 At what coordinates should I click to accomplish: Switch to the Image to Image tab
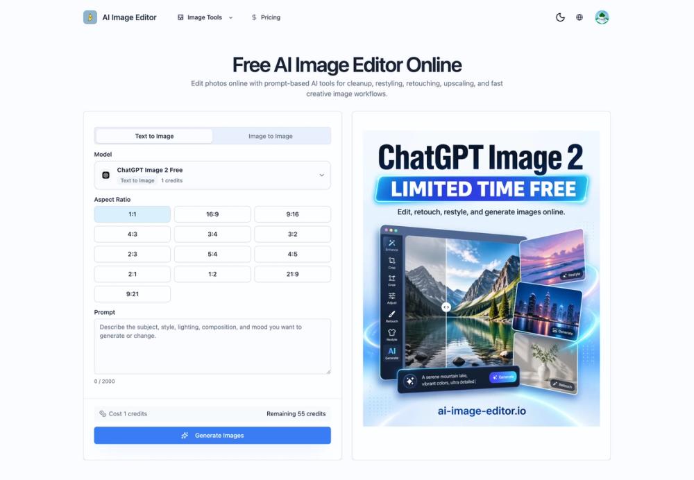(x=271, y=135)
